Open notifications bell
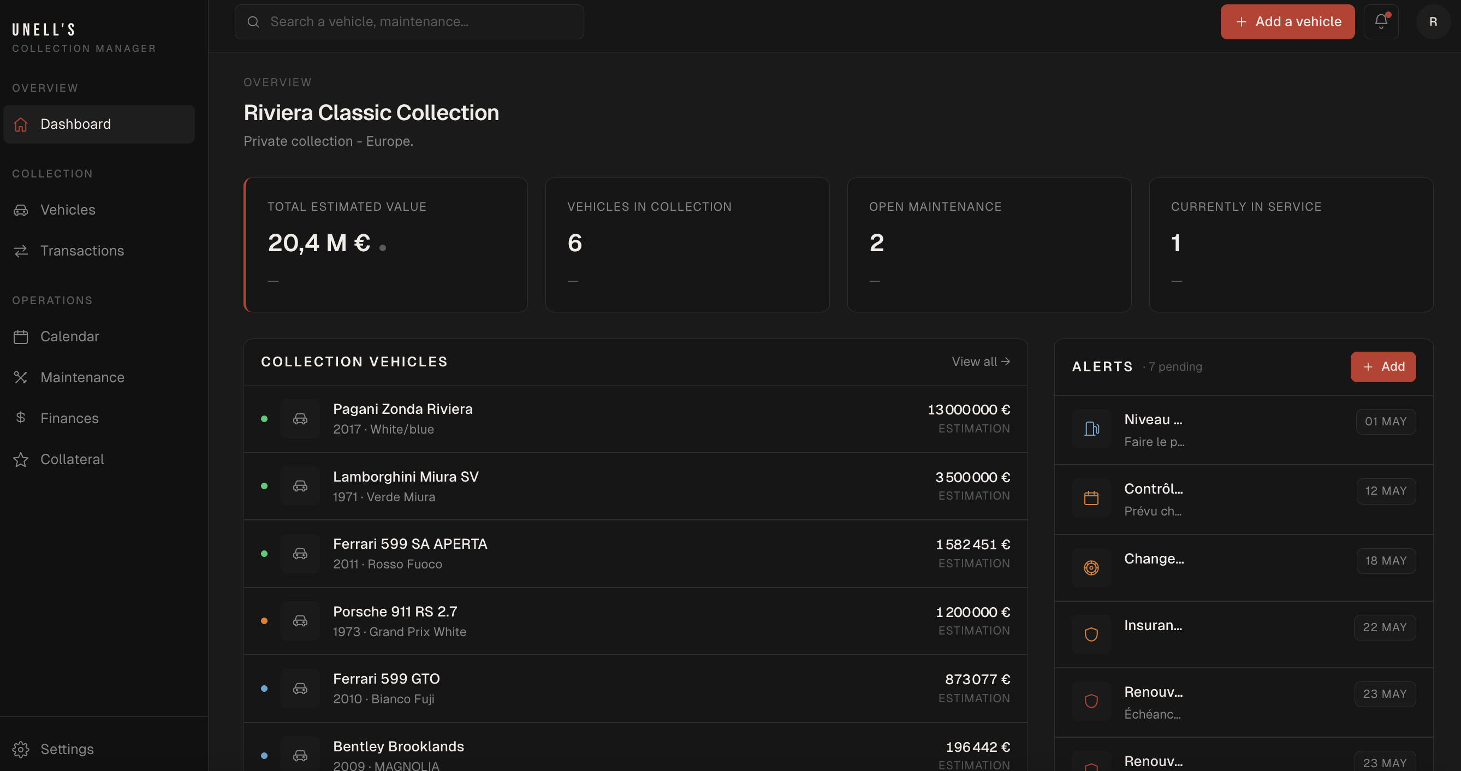 coord(1381,21)
